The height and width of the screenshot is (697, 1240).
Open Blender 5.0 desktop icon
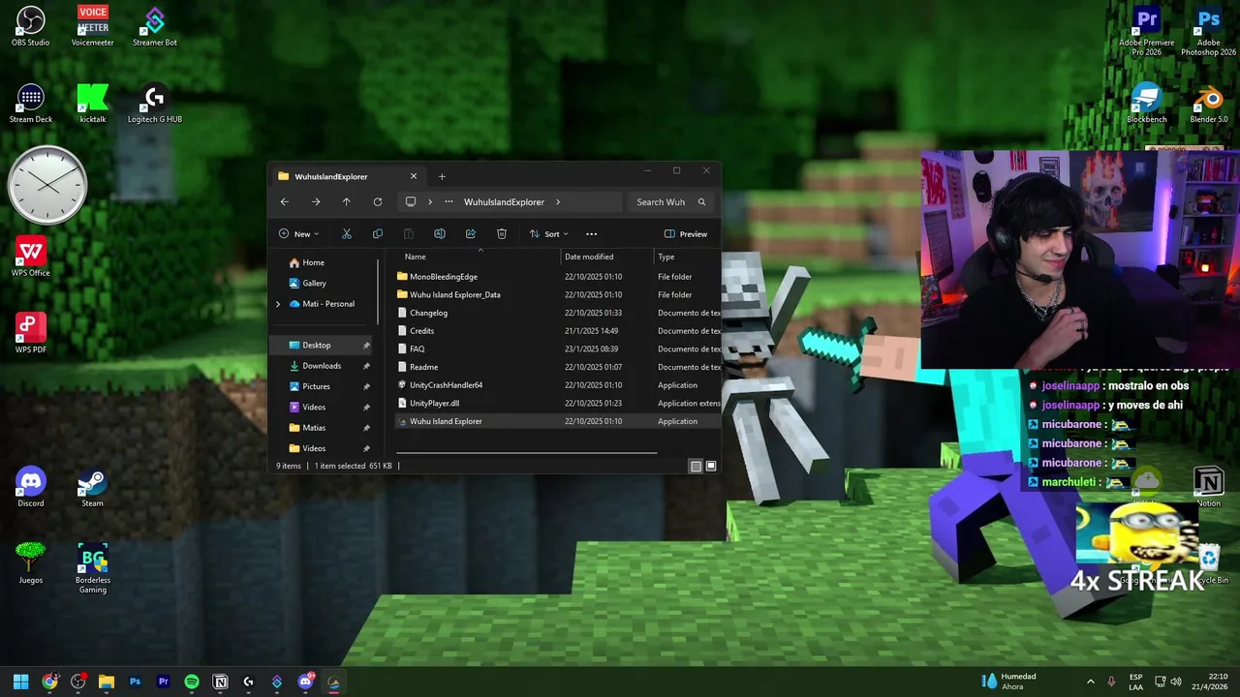[1209, 104]
